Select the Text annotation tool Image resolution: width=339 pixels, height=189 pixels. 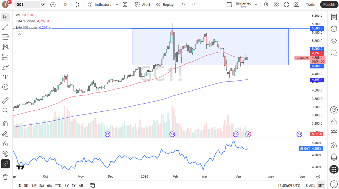click(x=5, y=77)
